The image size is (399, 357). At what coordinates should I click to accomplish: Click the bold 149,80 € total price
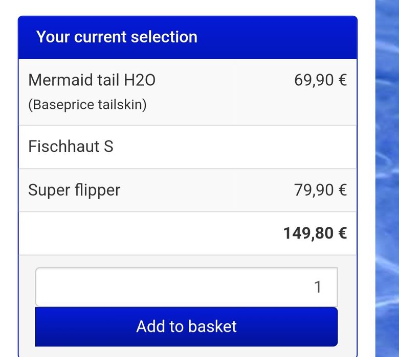point(315,233)
